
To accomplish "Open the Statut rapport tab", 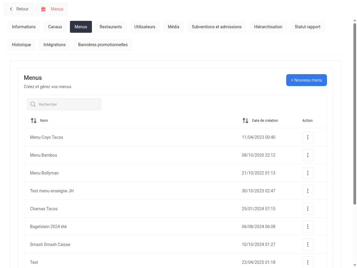I will 308,27.
